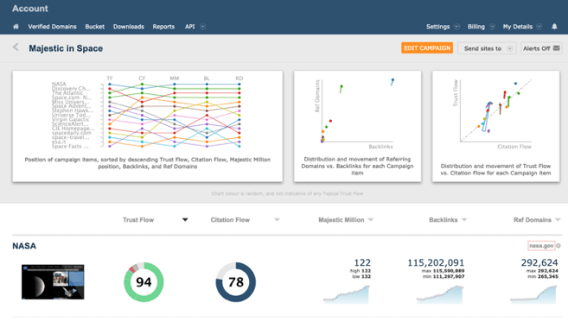
Task: Go back using the left arrow icon
Action: tap(16, 47)
